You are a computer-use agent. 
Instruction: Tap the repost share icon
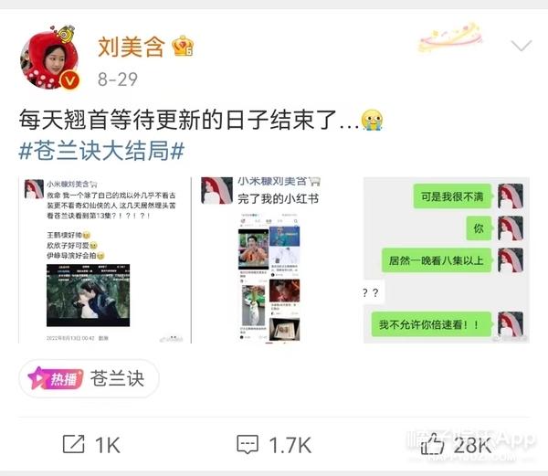click(74, 445)
